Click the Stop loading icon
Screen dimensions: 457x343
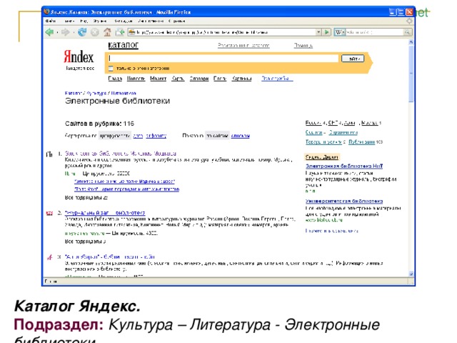click(x=95, y=32)
